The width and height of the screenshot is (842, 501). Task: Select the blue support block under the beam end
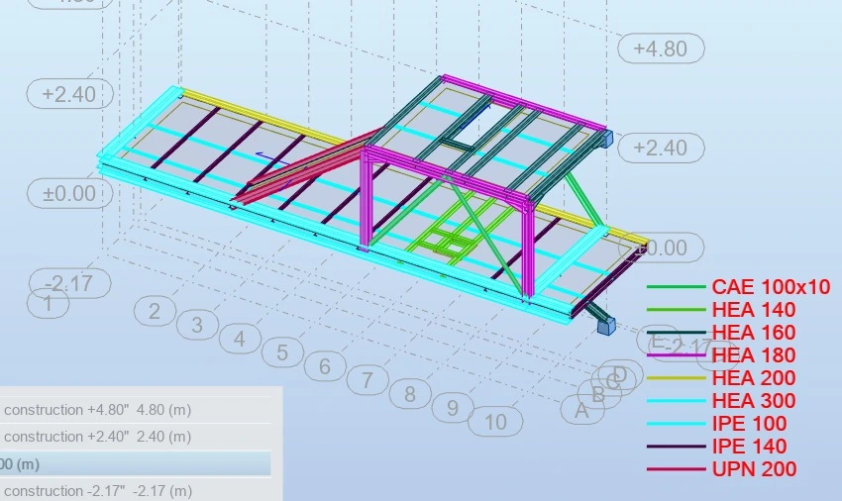(604, 324)
